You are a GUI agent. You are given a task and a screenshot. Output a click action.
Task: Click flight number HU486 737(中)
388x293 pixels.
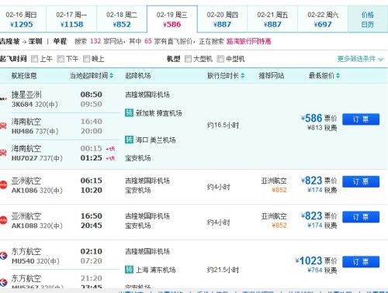35,131
